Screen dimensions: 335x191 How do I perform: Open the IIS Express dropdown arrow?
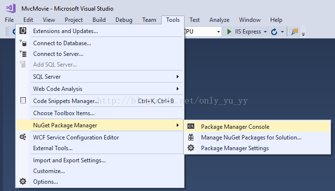pyautogui.click(x=265, y=32)
